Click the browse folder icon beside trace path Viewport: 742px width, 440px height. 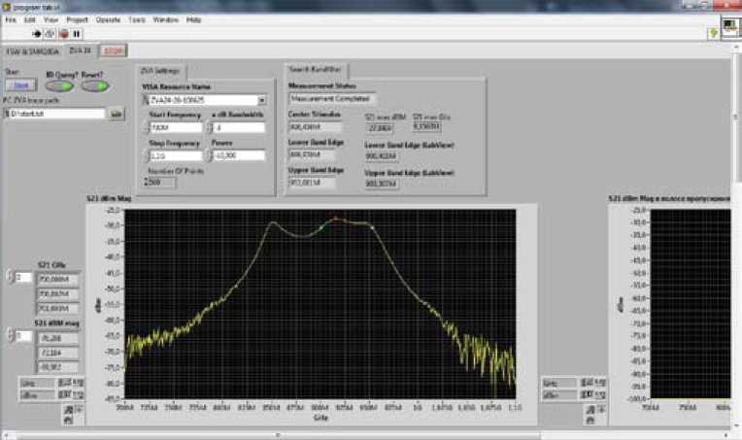116,114
